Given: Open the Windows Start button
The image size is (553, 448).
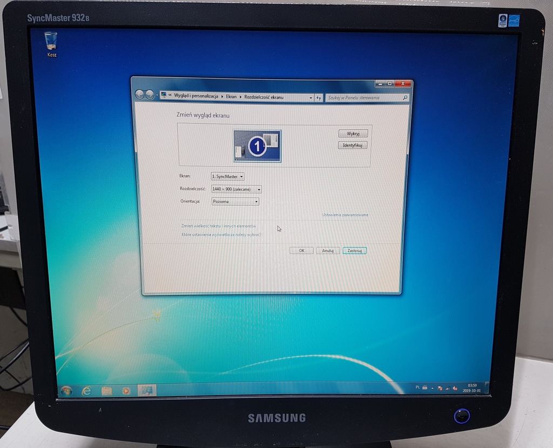Looking at the screenshot, I should click(66, 391).
